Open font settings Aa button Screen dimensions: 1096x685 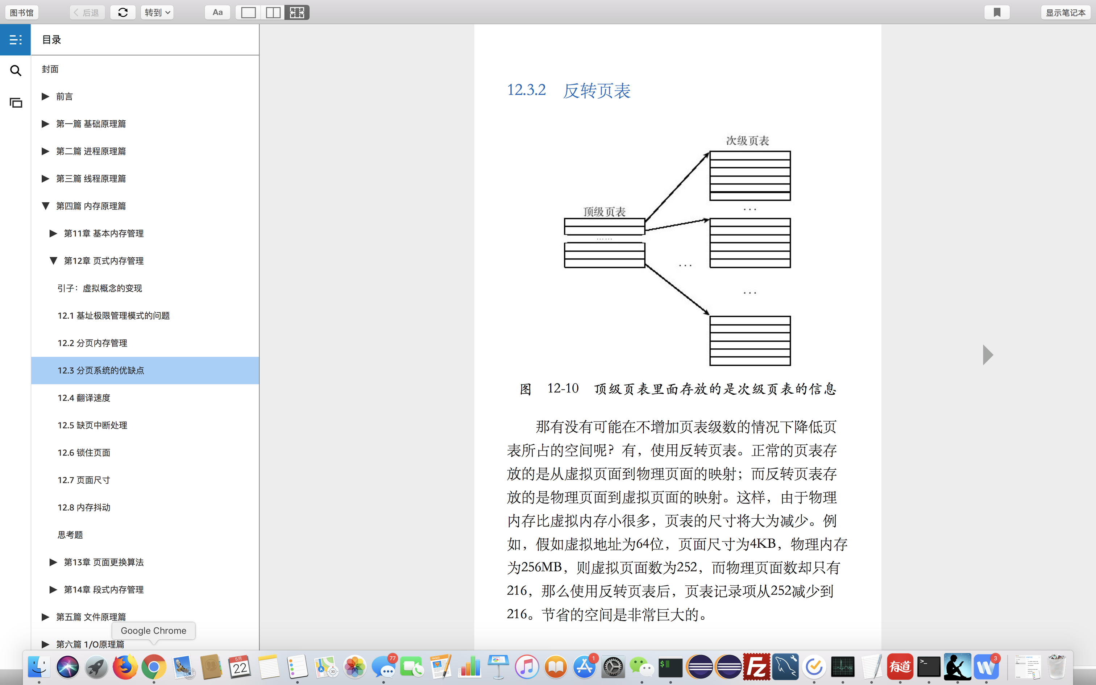tap(217, 12)
